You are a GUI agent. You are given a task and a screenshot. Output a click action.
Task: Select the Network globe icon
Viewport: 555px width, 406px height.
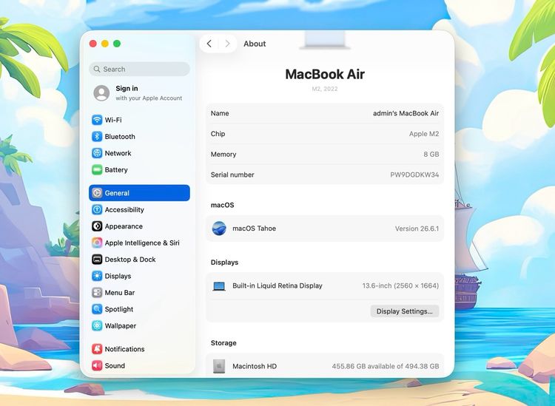click(x=97, y=153)
